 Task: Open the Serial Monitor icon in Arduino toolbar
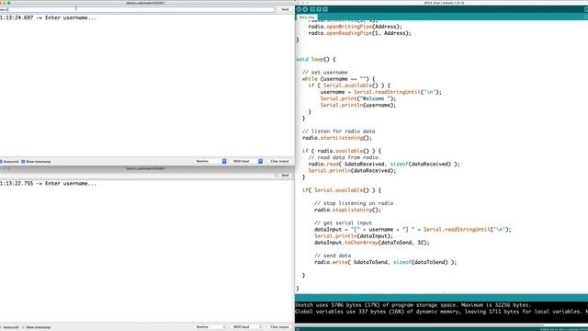click(x=586, y=9)
